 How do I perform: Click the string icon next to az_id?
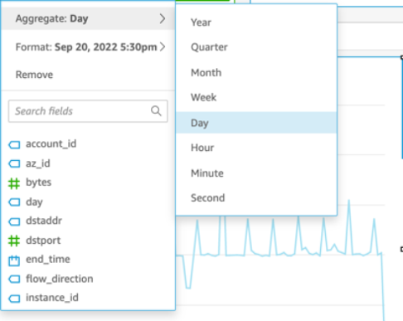(14, 163)
